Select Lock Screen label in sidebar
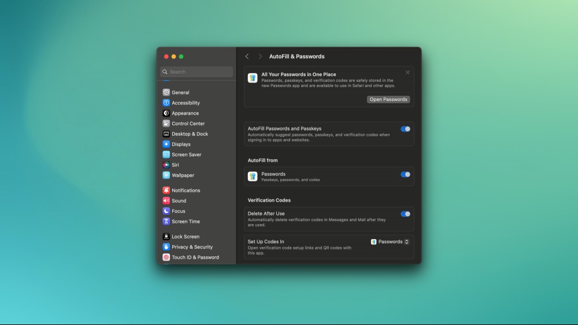The image size is (578, 325). [186, 236]
